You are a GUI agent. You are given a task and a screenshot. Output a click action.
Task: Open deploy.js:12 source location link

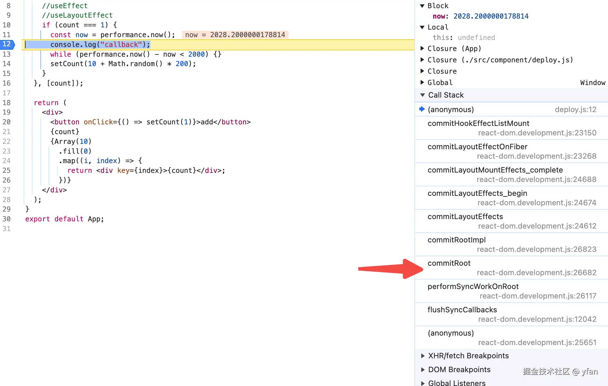(x=575, y=110)
